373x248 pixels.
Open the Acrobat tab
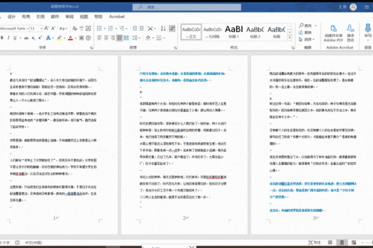tap(117, 17)
